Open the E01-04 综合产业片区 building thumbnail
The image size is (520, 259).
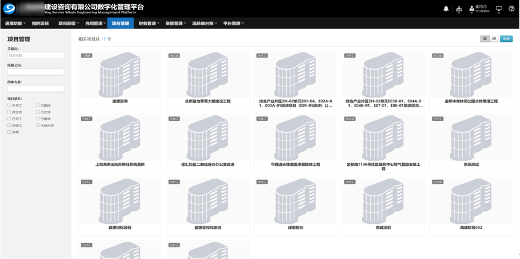click(x=295, y=75)
